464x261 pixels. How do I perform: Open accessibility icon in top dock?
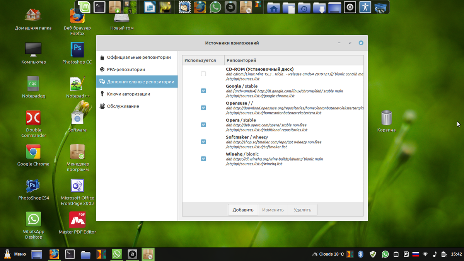[365, 7]
